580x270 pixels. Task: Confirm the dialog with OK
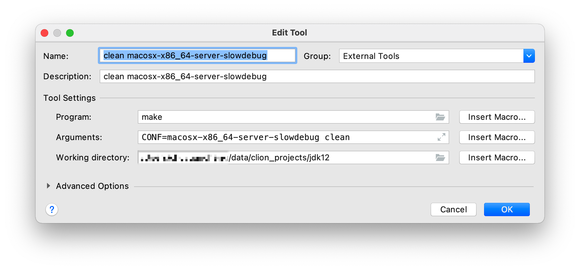click(x=507, y=209)
